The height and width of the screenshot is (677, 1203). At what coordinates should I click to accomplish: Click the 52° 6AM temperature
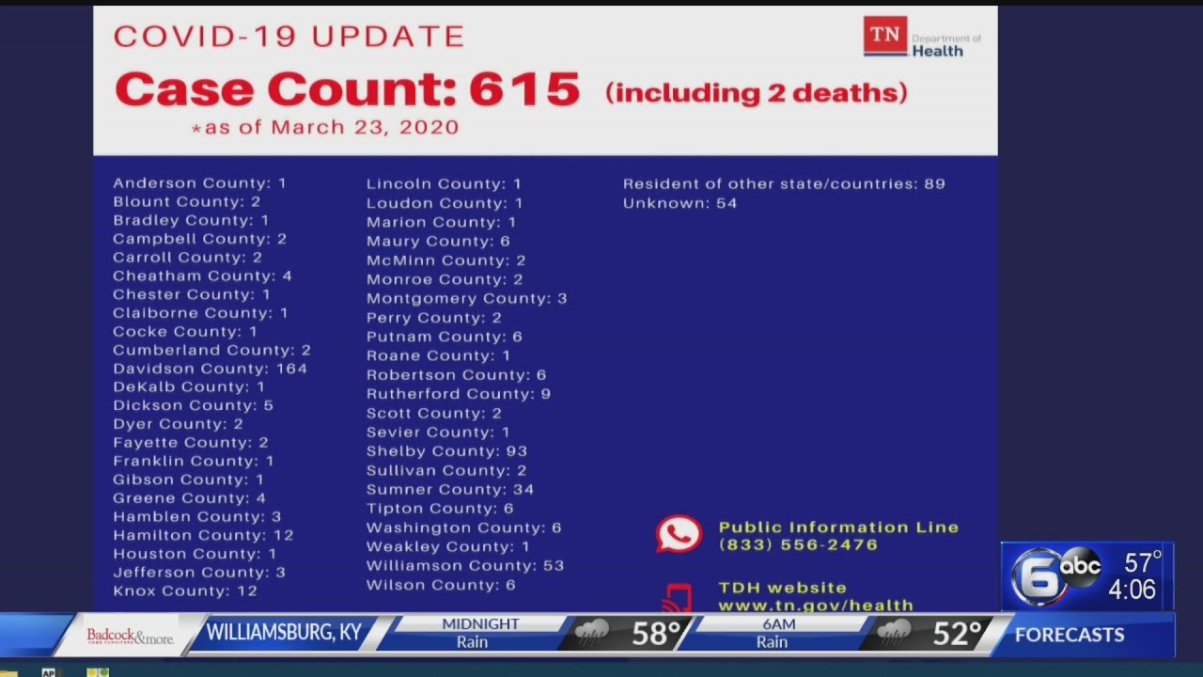[x=957, y=634]
